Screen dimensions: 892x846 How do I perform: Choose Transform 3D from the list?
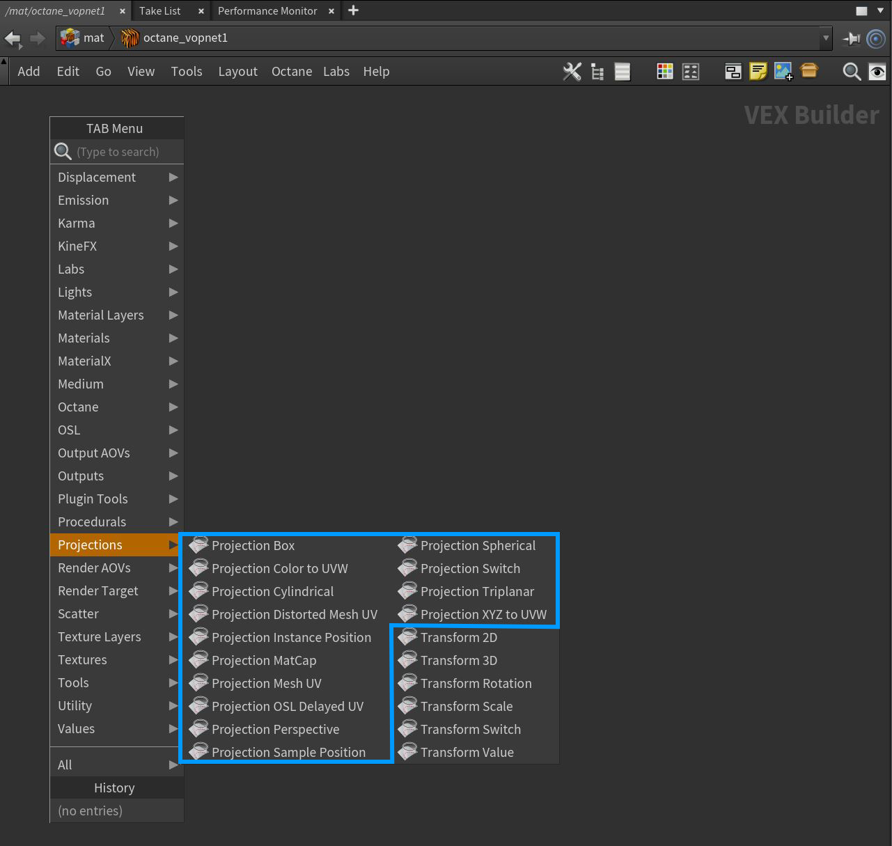(x=458, y=660)
